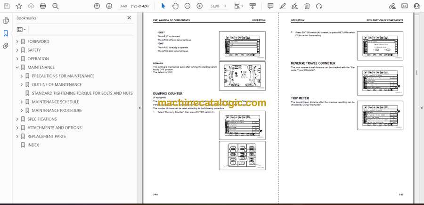Viewport: 424px width, 205px height.
Task: Jump to the SAFETY bookmark
Action: pyautogui.click(x=34, y=50)
